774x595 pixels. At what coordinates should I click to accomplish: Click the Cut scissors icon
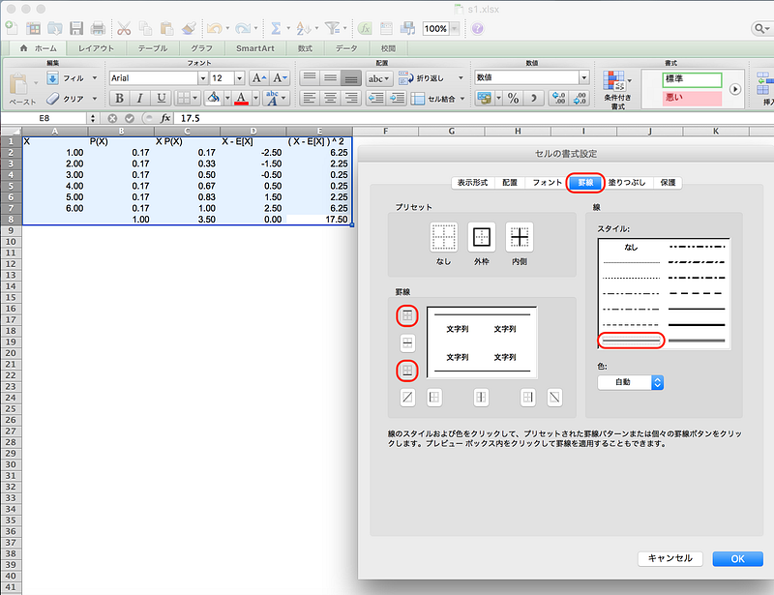click(x=124, y=28)
